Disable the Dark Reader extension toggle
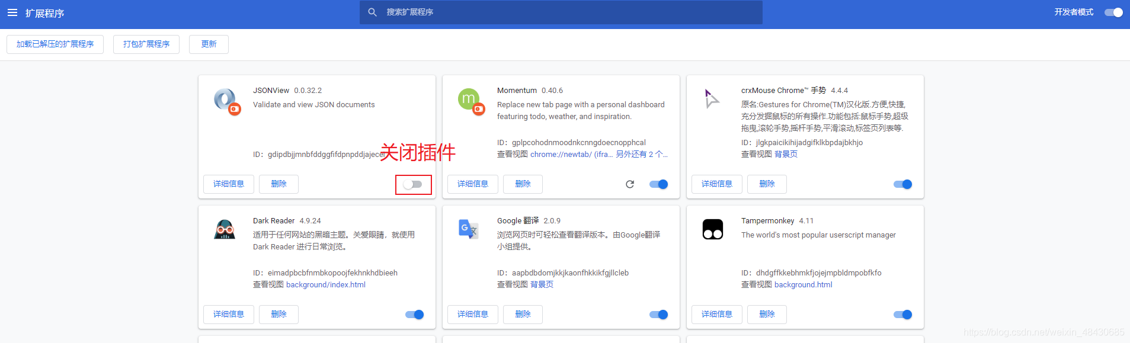The image size is (1130, 343). (414, 315)
